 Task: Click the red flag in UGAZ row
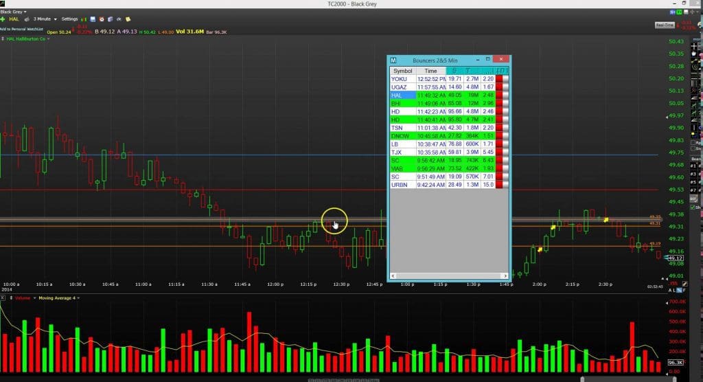pyautogui.click(x=499, y=87)
